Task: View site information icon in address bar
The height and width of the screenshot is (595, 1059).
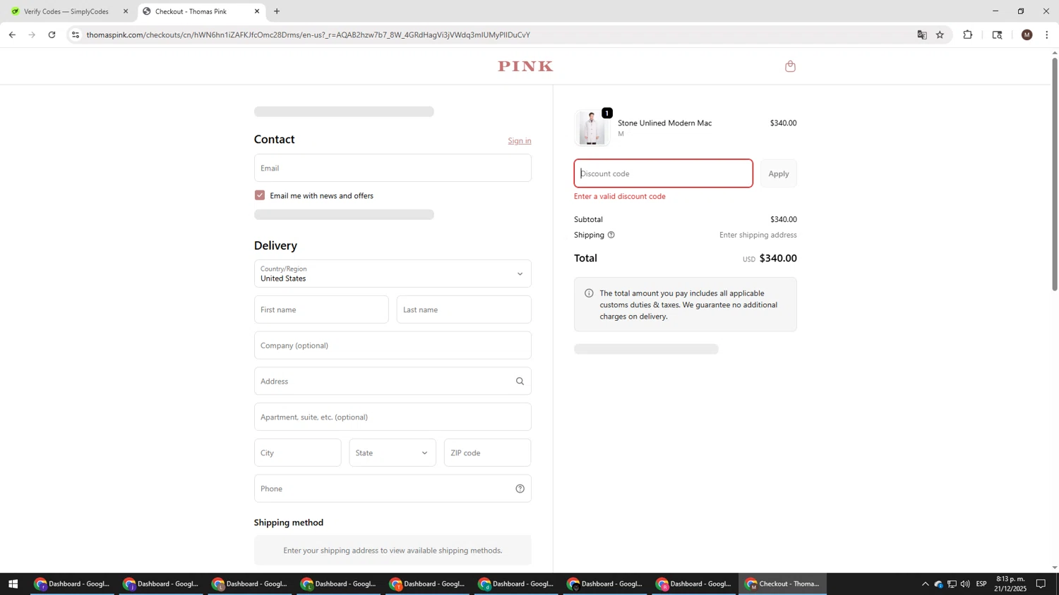Action: click(x=76, y=35)
